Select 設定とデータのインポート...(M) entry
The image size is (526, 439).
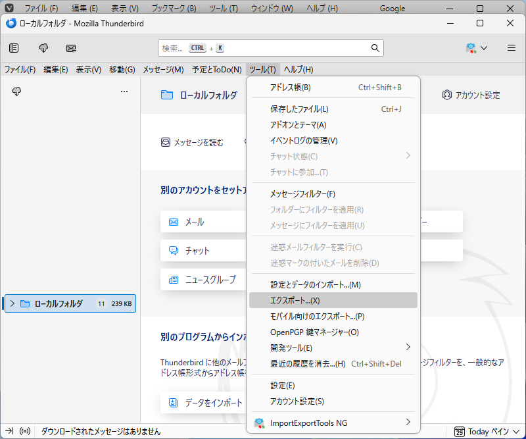click(x=333, y=285)
